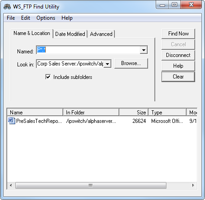
Task: Open the File menu
Action: tap(11, 18)
